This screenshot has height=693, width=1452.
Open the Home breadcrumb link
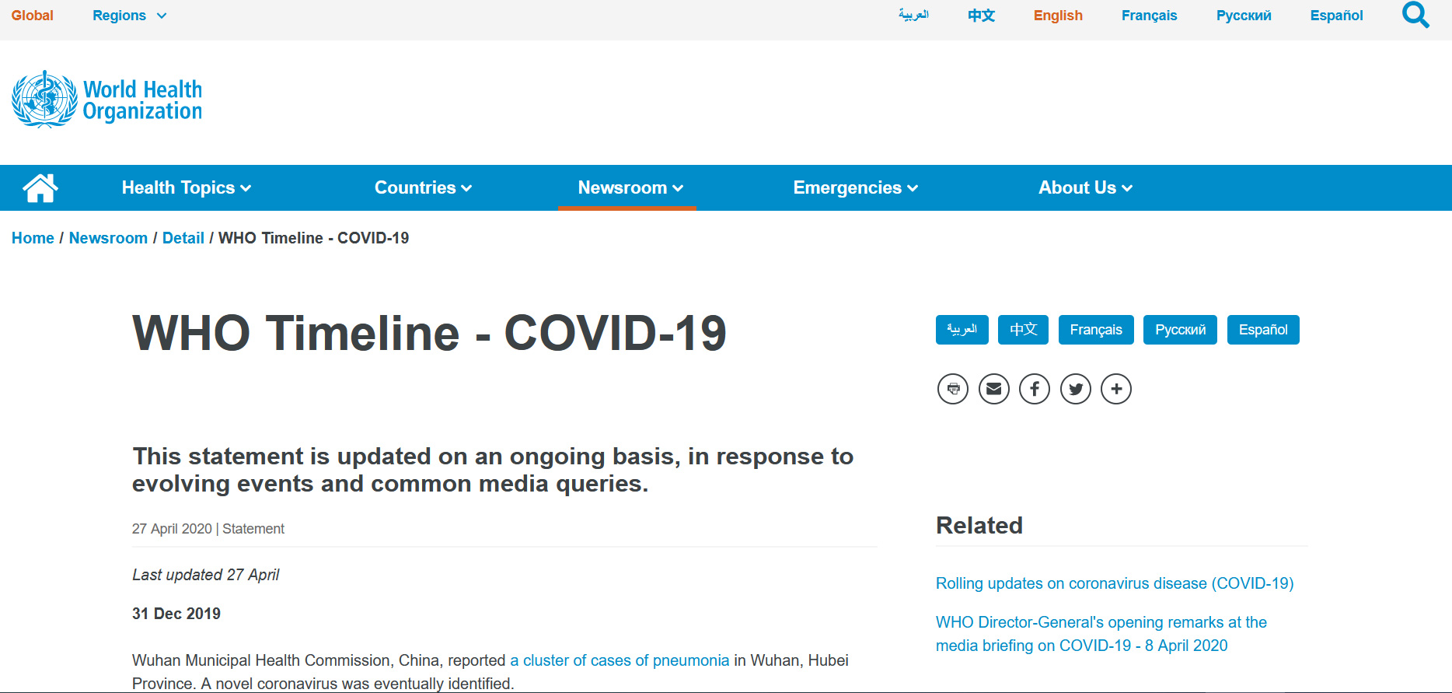coord(33,238)
